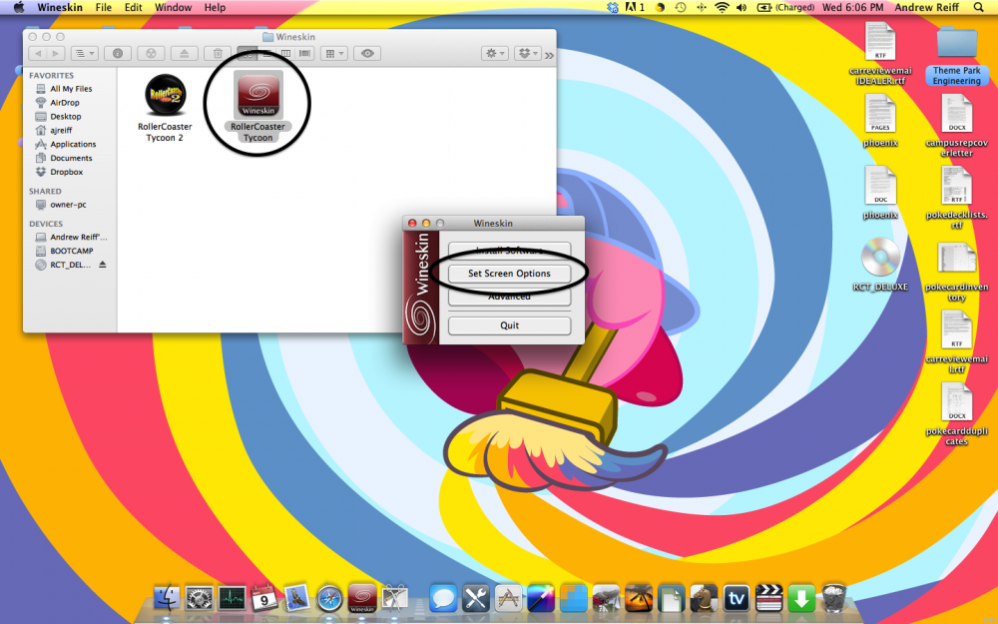The image size is (998, 624).
Task: Switch to column view in Finder toolbar
Action: (285, 53)
